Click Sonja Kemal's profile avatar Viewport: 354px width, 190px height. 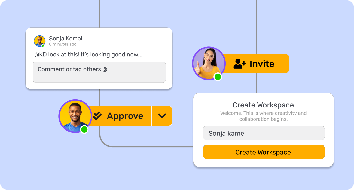(39, 41)
